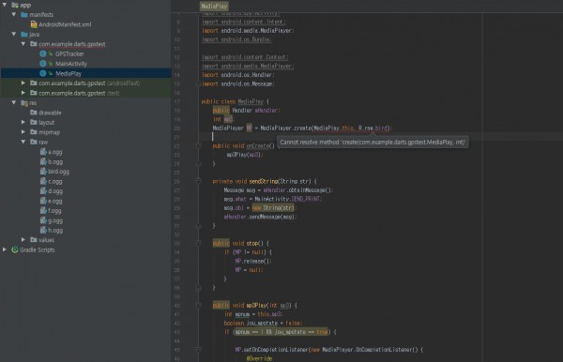563x362 pixels.
Task: Select MediaPlay in the project tree
Action: [68, 73]
